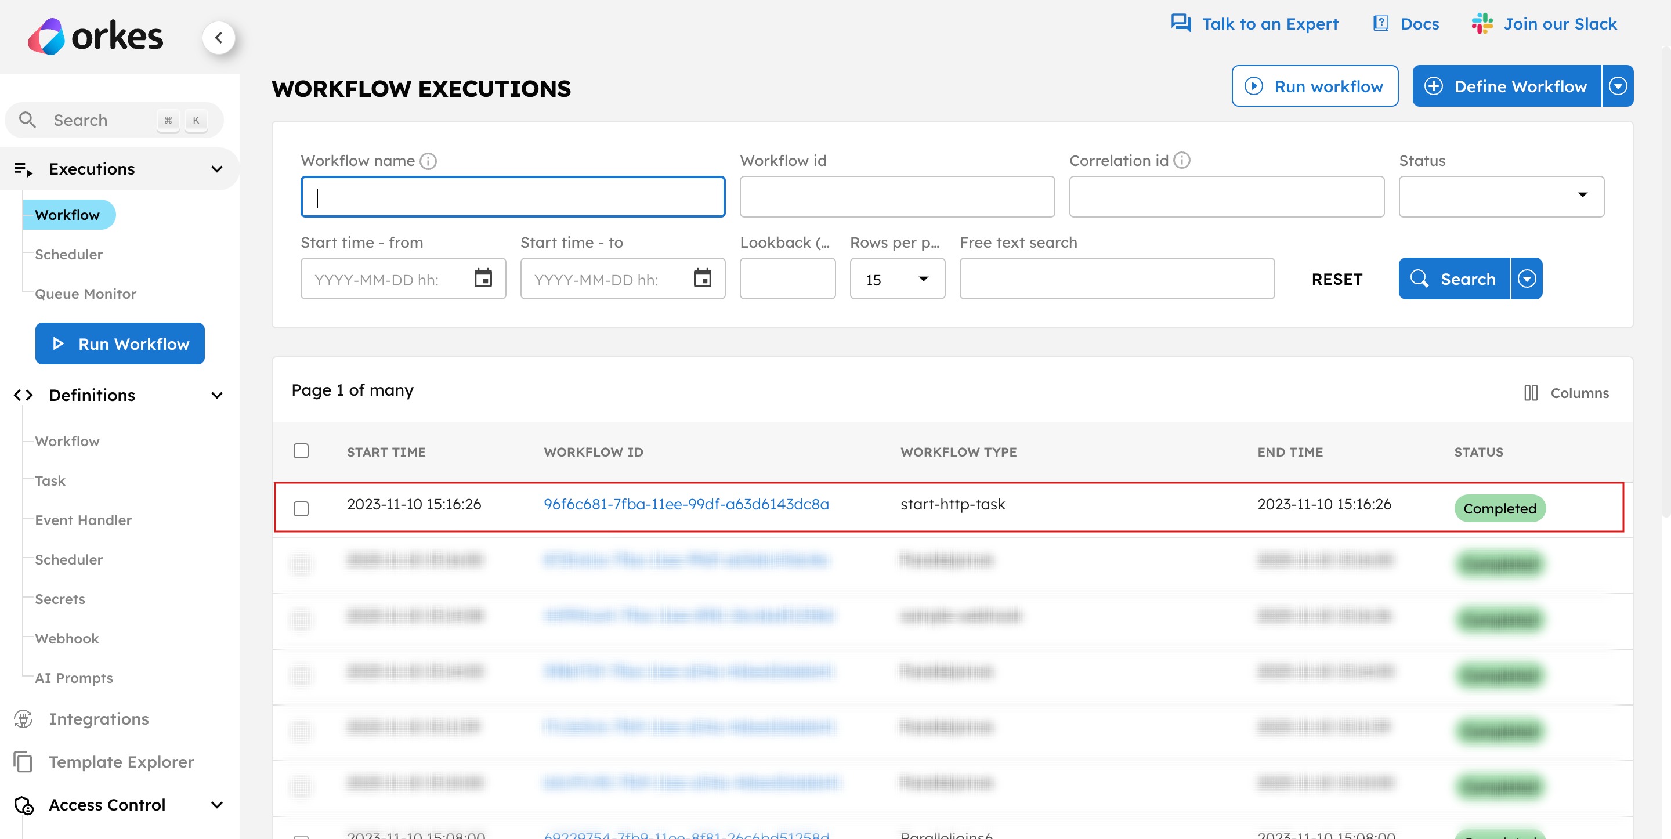Click the Slack logo icon
1671x839 pixels.
(x=1482, y=23)
